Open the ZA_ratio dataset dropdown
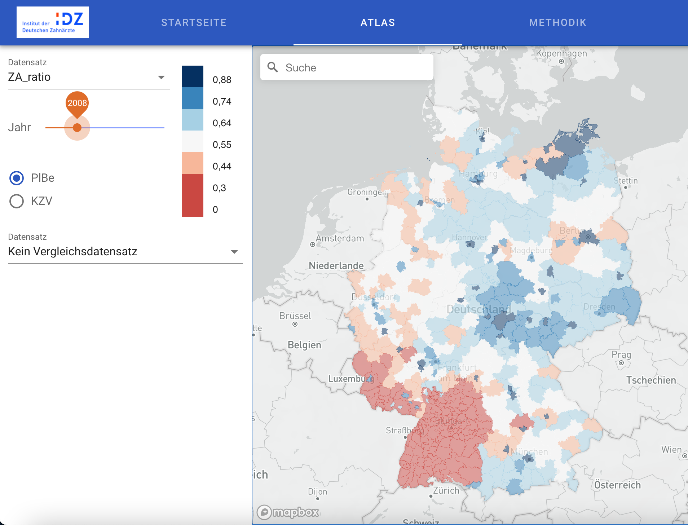The height and width of the screenshot is (525, 688). (89, 77)
